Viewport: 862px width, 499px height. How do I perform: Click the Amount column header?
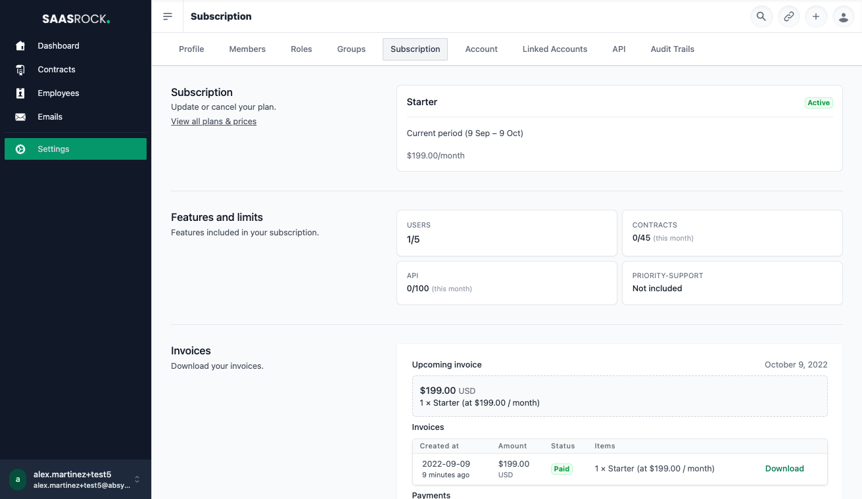512,446
